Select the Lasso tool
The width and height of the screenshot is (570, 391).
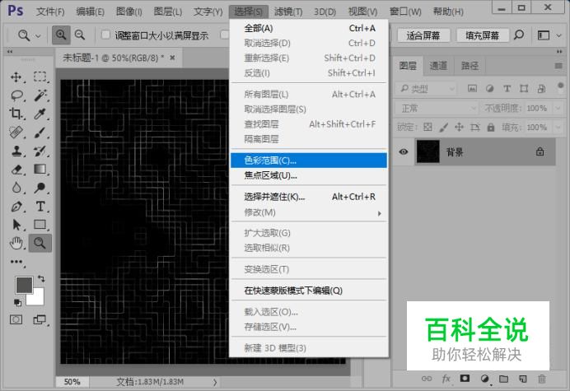coord(16,95)
